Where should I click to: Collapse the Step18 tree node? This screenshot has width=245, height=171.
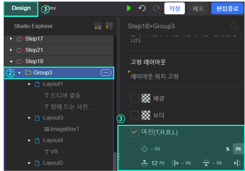click(11, 62)
